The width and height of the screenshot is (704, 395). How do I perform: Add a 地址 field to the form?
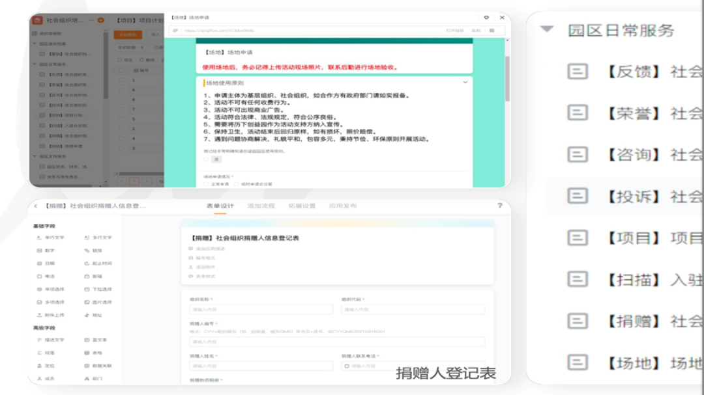point(93,315)
